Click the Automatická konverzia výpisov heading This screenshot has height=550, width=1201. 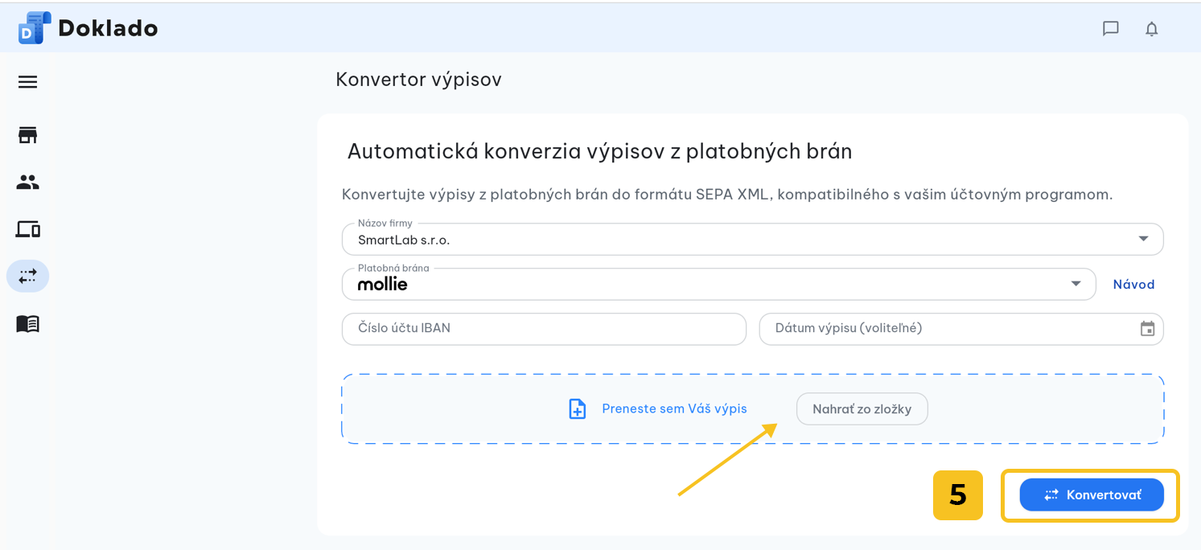click(599, 151)
